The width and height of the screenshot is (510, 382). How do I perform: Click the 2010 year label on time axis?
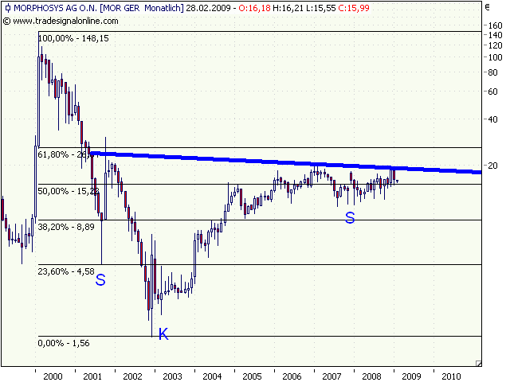(x=451, y=376)
